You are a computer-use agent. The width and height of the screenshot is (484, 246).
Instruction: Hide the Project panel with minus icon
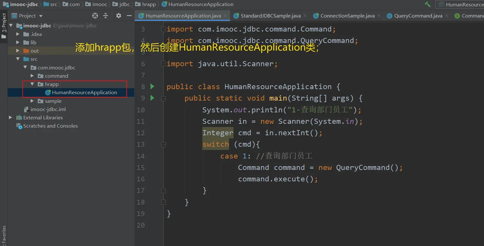tap(129, 16)
